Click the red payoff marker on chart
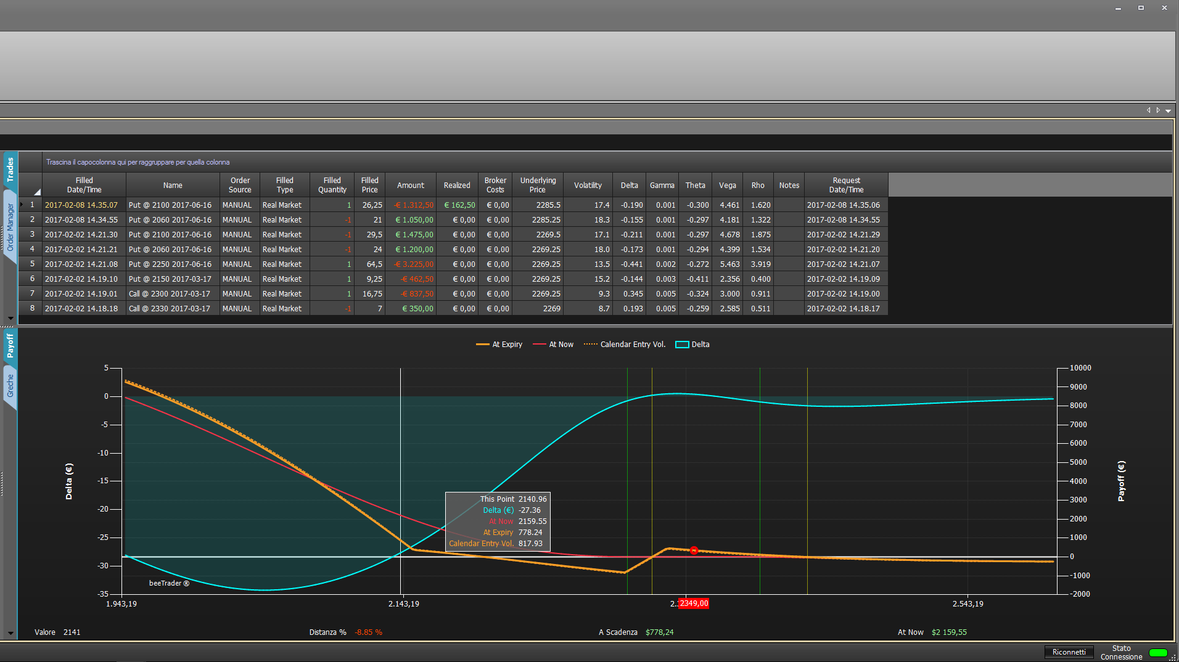This screenshot has height=662, width=1179. (x=694, y=550)
